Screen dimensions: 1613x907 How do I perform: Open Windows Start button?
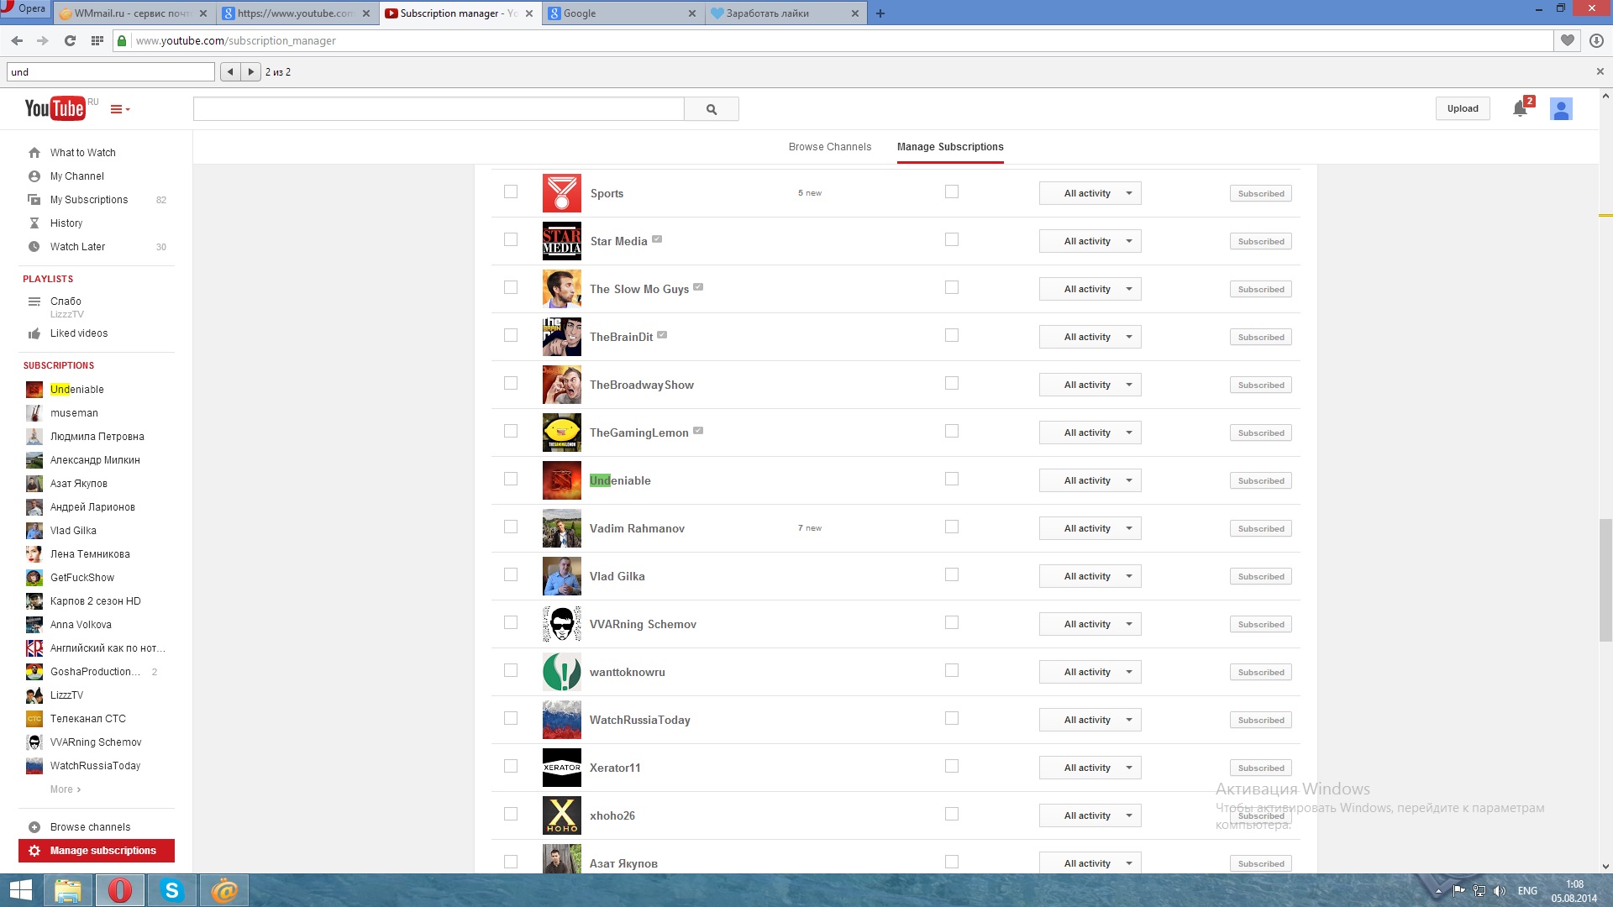(x=20, y=890)
